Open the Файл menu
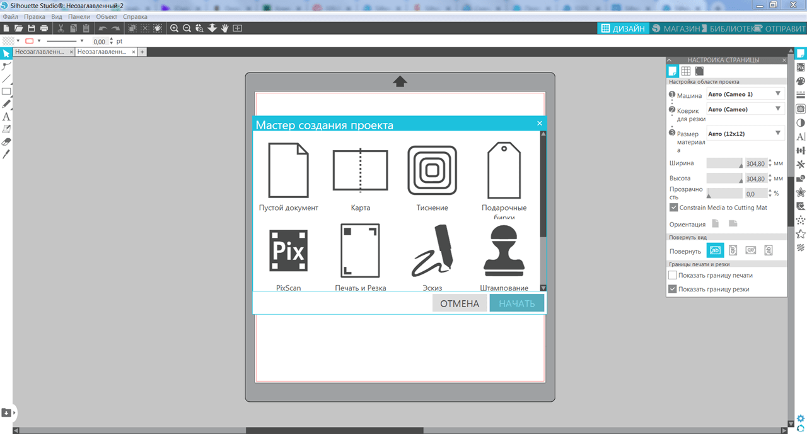This screenshot has width=807, height=434. coord(9,16)
